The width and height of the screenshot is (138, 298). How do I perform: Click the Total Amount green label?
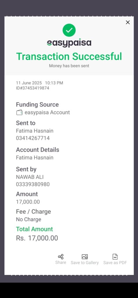[34, 229]
